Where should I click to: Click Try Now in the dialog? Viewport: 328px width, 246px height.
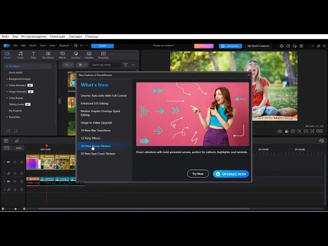[198, 174]
